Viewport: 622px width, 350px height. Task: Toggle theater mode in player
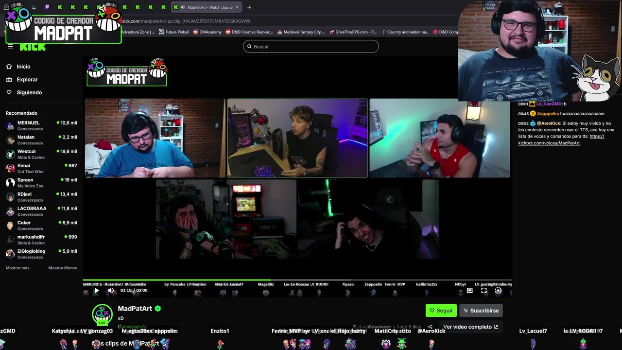(x=469, y=290)
